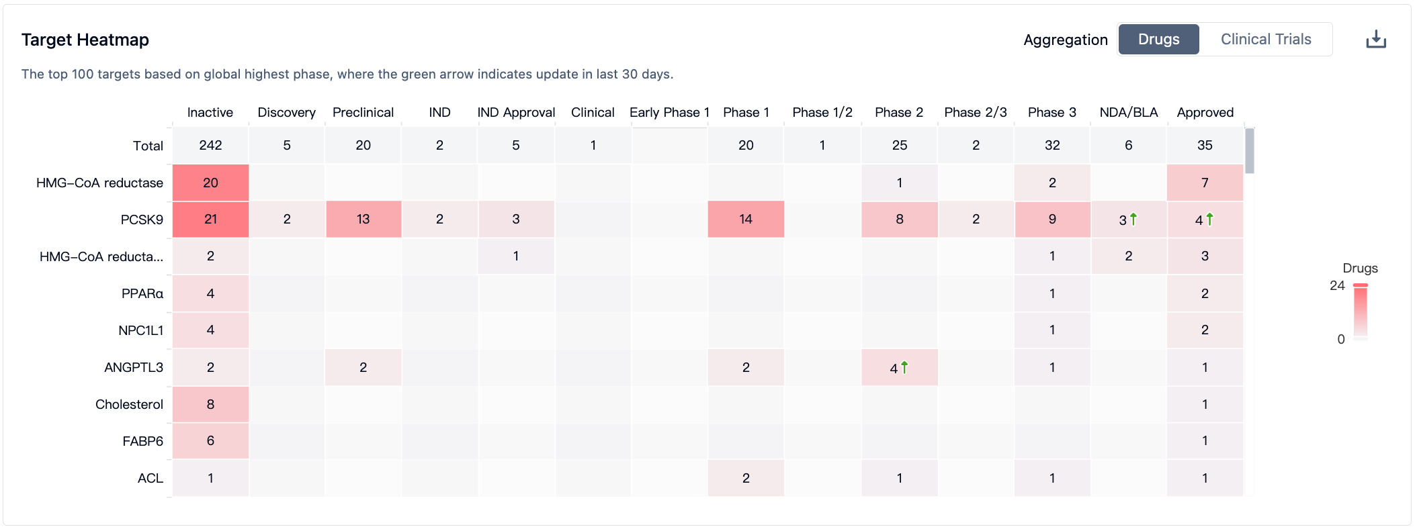Image resolution: width=1415 pixels, height=529 pixels.
Task: Switch aggregation to Clinical Trials
Action: pos(1265,40)
